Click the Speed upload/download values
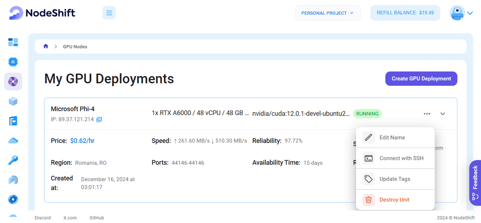This screenshot has width=481, height=223. coord(210,141)
